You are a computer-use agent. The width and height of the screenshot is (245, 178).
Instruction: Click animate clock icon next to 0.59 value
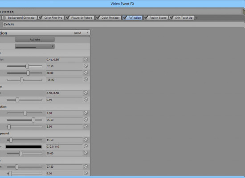pyautogui.click(x=86, y=100)
